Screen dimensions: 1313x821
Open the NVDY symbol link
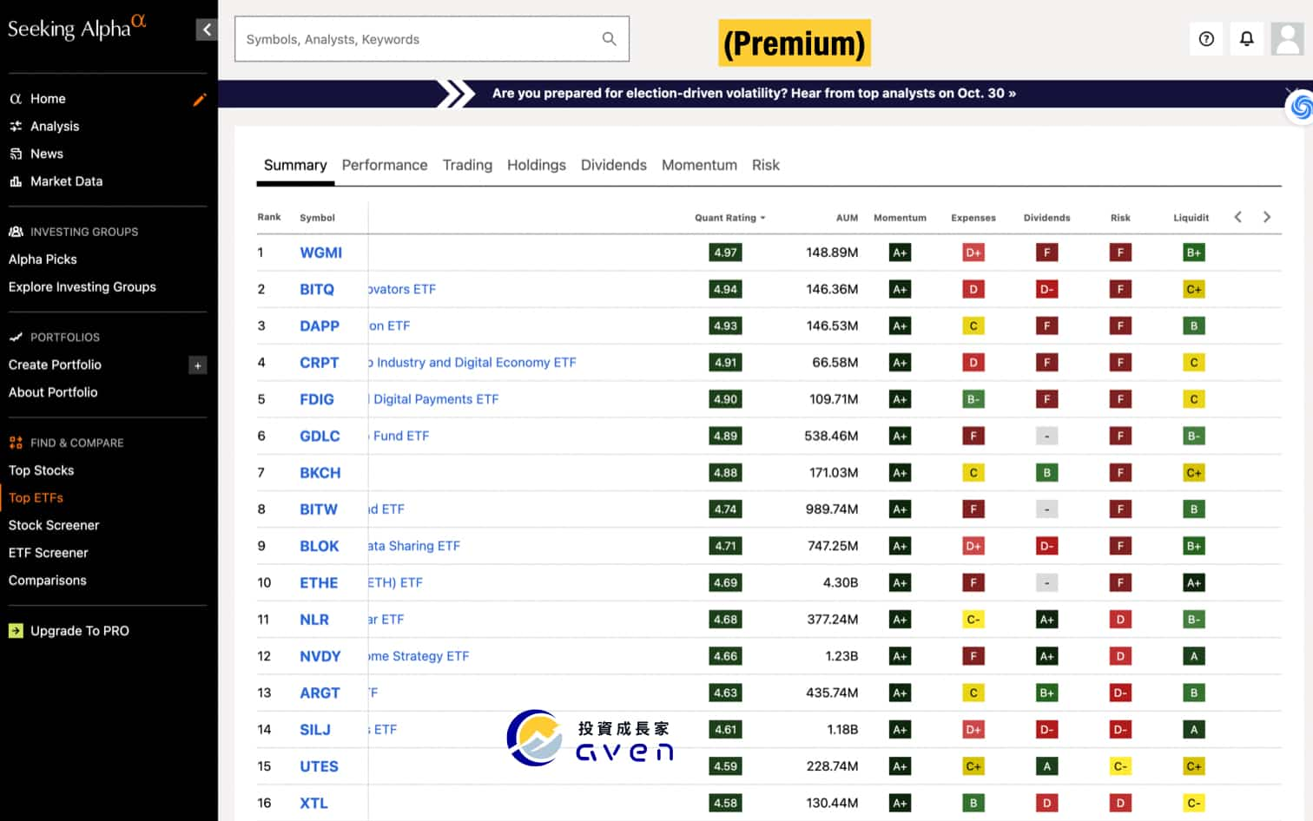[x=320, y=656]
